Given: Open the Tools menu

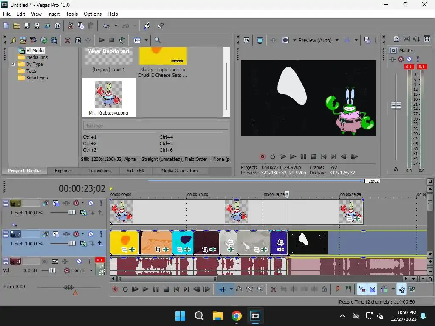Looking at the screenshot, I should (x=71, y=14).
